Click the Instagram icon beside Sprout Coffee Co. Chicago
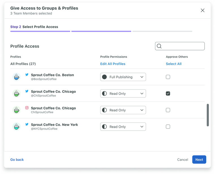 click(27, 108)
